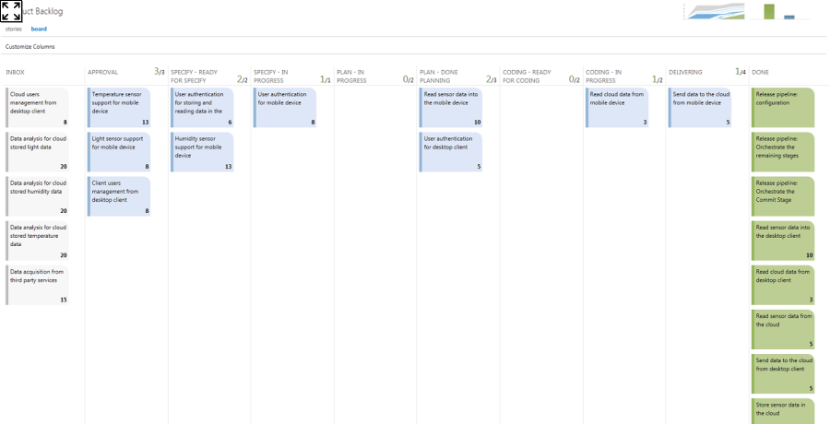Open Store sensor data in the cloud card

[783, 411]
